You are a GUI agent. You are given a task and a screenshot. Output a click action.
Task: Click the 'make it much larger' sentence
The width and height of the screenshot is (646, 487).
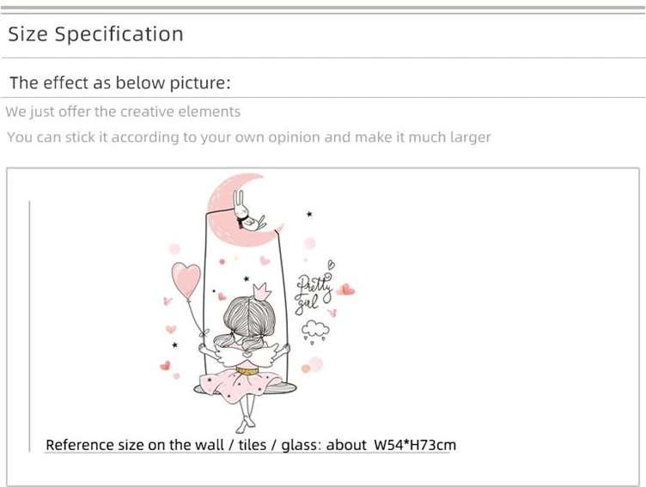[x=249, y=137]
